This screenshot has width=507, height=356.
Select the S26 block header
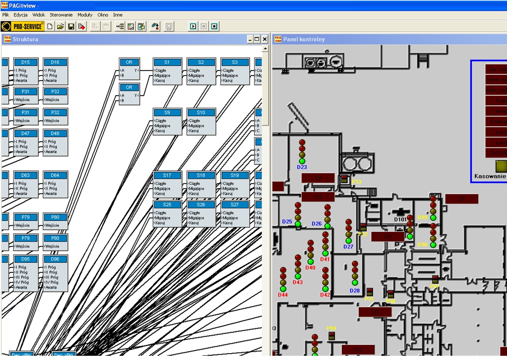coord(201,205)
